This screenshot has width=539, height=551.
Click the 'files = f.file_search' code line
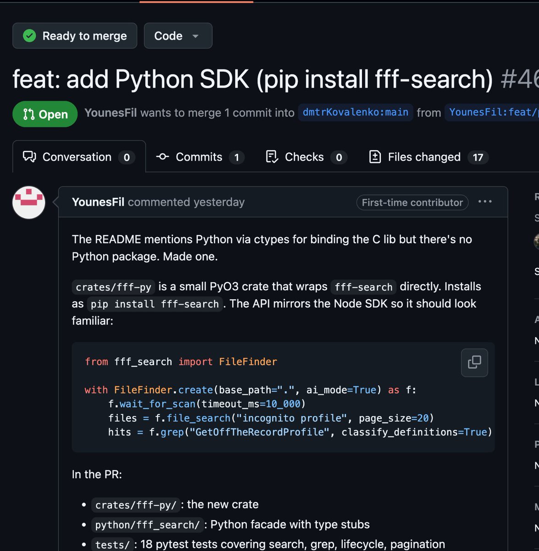[271, 418]
